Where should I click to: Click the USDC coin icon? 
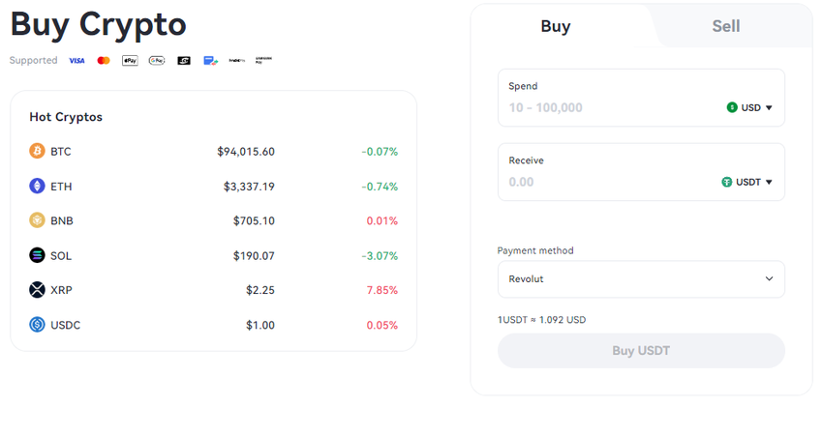click(37, 325)
